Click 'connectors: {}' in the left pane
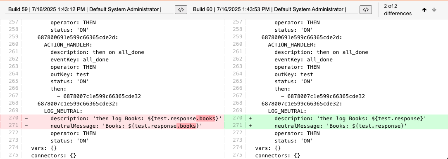Screen dimensions: 448x159 pos(54,156)
